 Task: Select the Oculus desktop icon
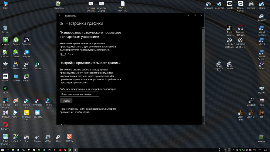pyautogui.click(x=5, y=78)
